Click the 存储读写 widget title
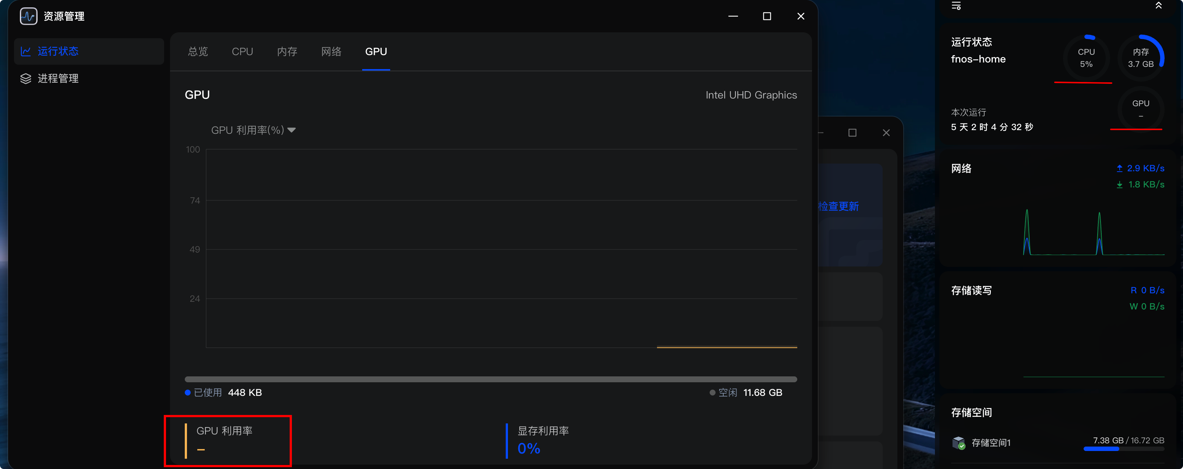 (x=971, y=291)
